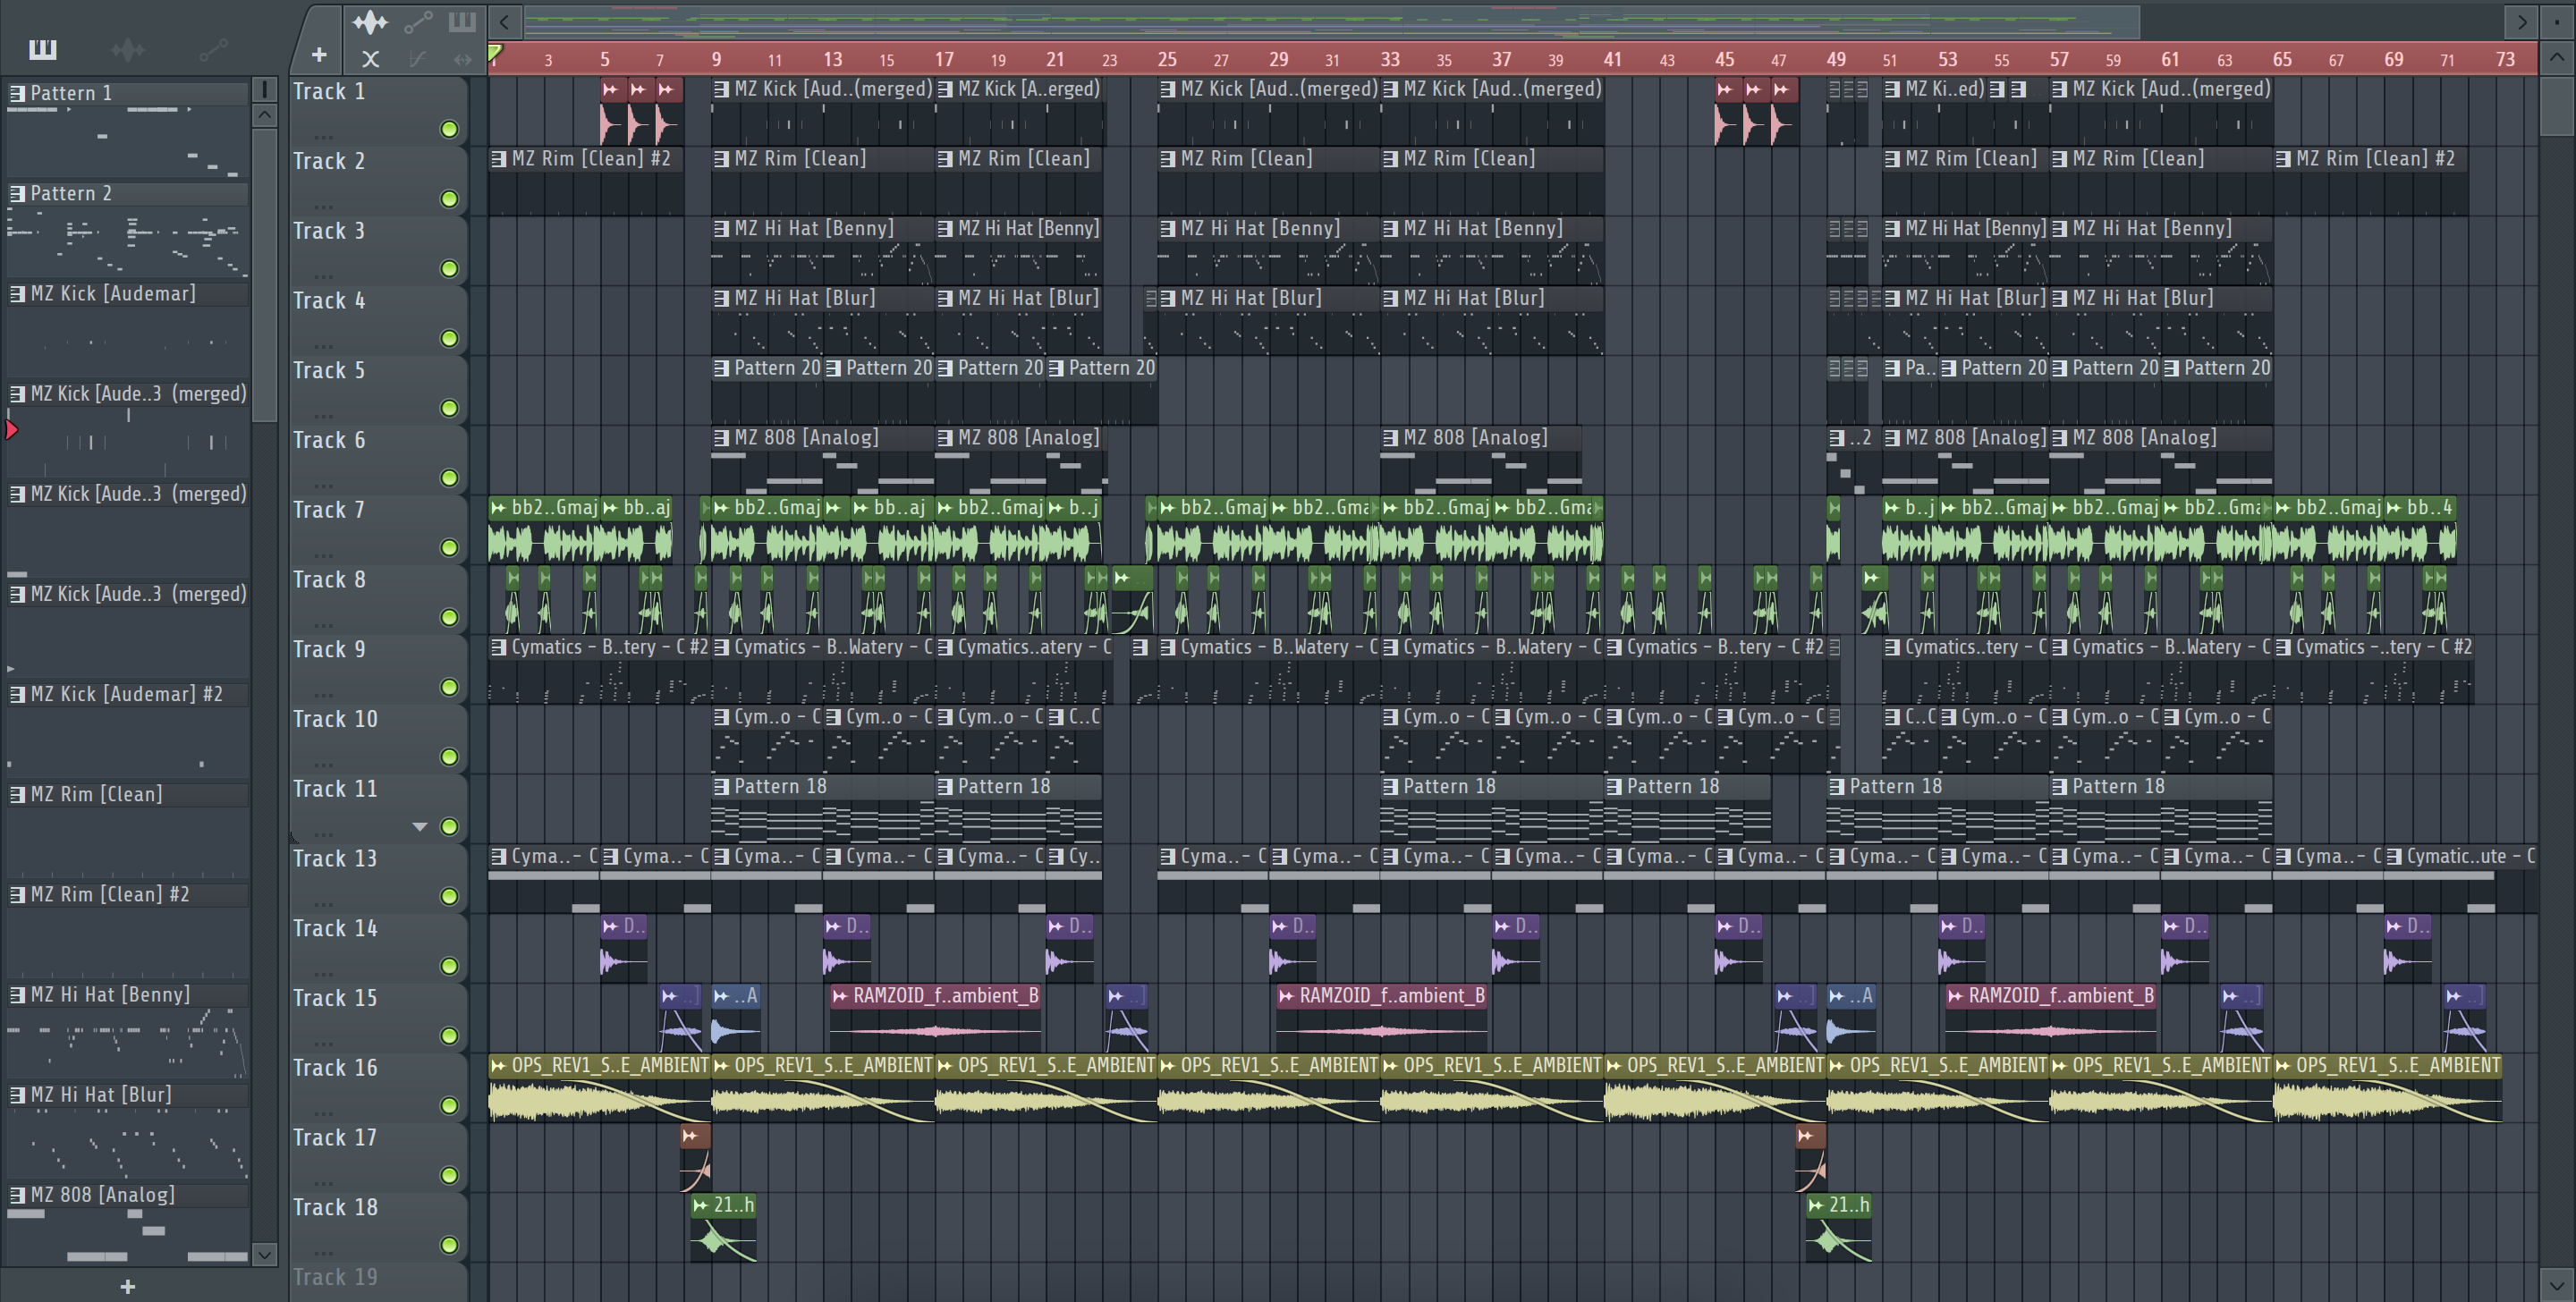Click the Pattern 1 piano-roll icon in picker
Viewport: 2576px width, 1302px height.
[x=17, y=93]
